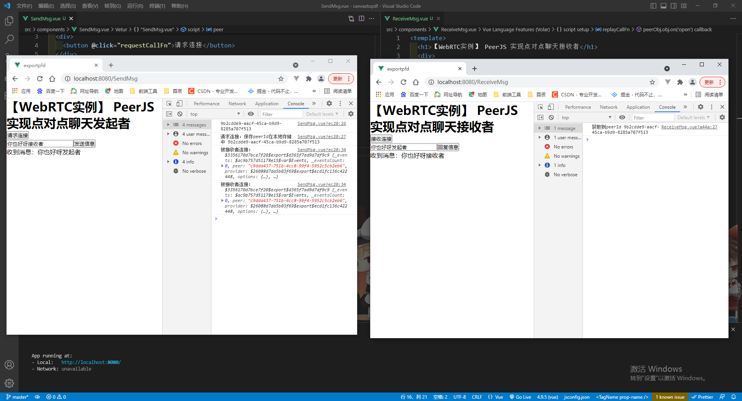Select the ReceiveMsg.vue editor tab
Viewport: 742px width, 401px height.
[412, 19]
